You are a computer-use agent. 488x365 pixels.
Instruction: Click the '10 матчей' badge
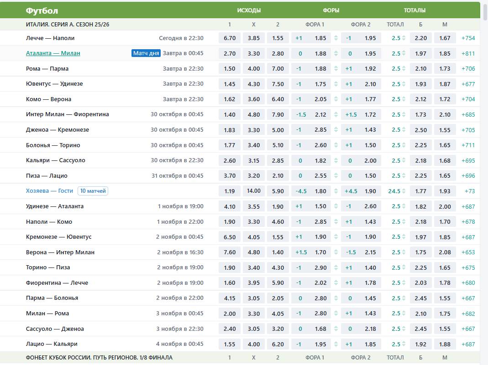tap(93, 191)
